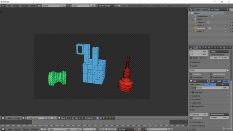Open the Blackman-Harris filter type dropdown

[x=219, y=114]
